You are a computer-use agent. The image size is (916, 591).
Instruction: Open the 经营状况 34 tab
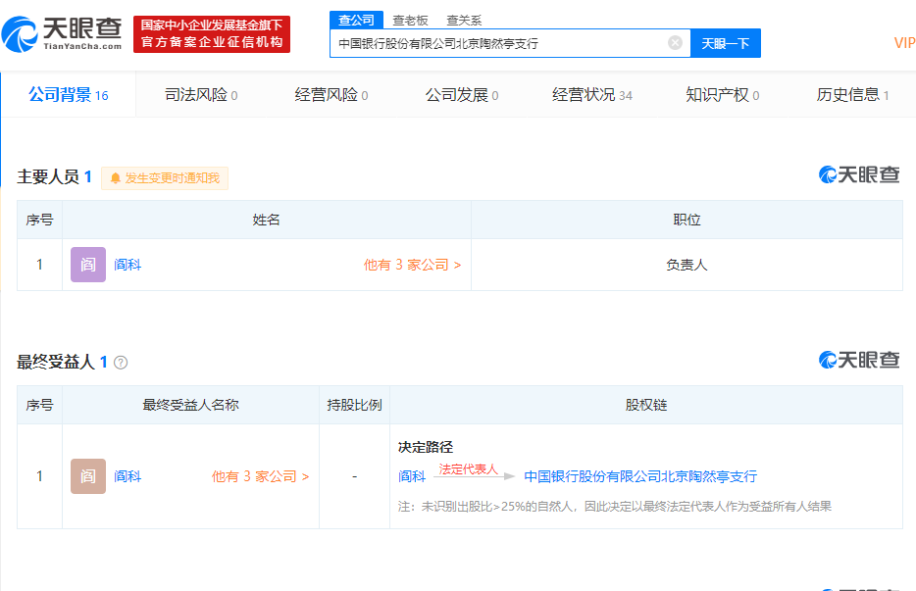pos(591,95)
